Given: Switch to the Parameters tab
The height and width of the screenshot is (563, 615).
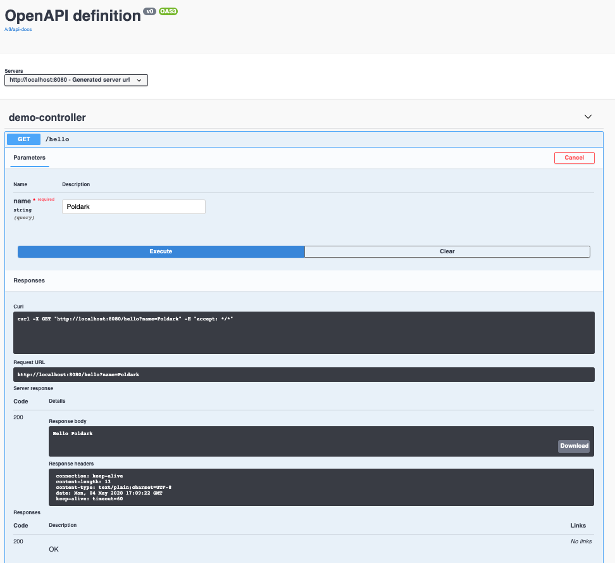Looking at the screenshot, I should (29, 158).
